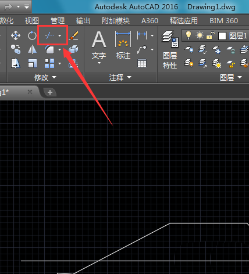Click the 标注 dimension tool

123,45
